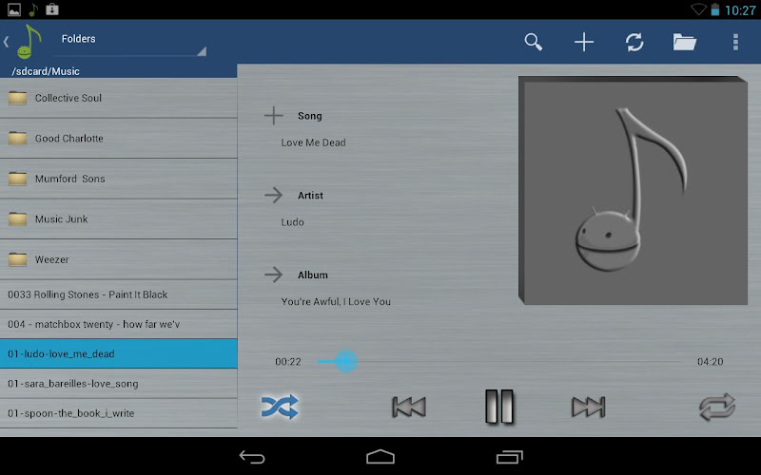Tap the picture notification icon in status bar
761x475 pixels.
[14, 9]
